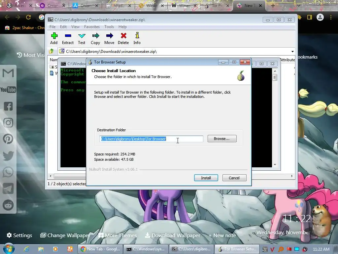Switch to 7-Zip taskbar item
Image resolution: width=338 pixels, height=254 pixels.
pos(192,249)
